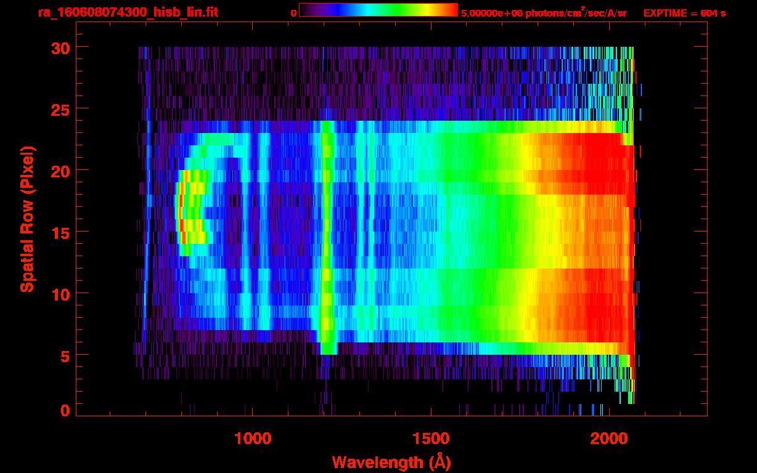Click the EXPTIME = 604 s text
Screen dimensions: 757x473
click(x=684, y=13)
